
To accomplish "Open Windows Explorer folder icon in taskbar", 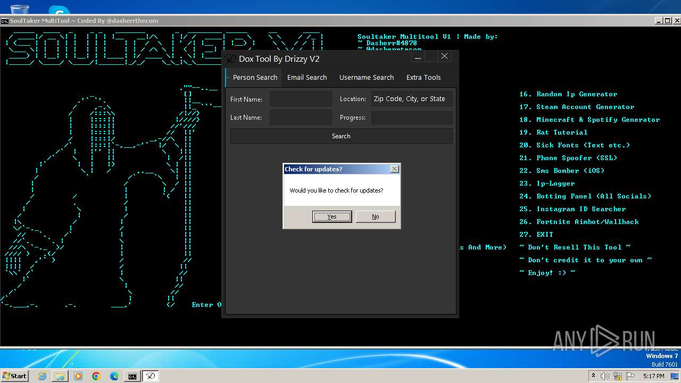I will 60,376.
